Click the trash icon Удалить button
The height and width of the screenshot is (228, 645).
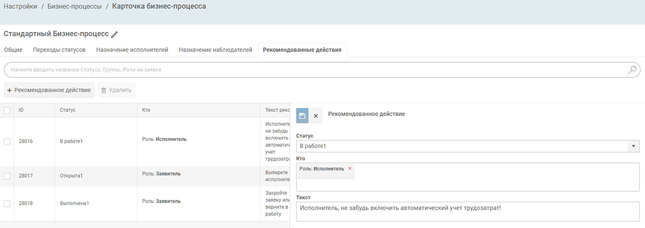tap(117, 90)
